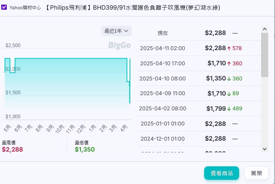Click the up arrow icon beside 360 at 17:00
Screen dimensions: 275x184
point(229,64)
